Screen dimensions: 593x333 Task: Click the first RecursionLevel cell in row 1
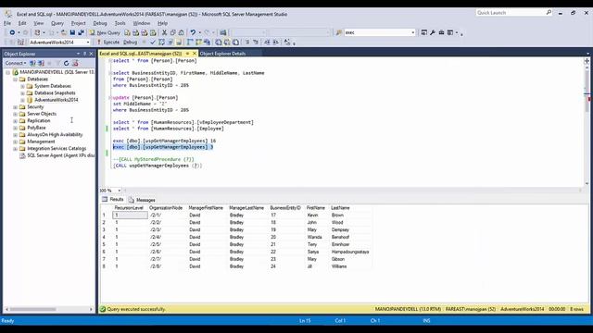click(x=130, y=216)
